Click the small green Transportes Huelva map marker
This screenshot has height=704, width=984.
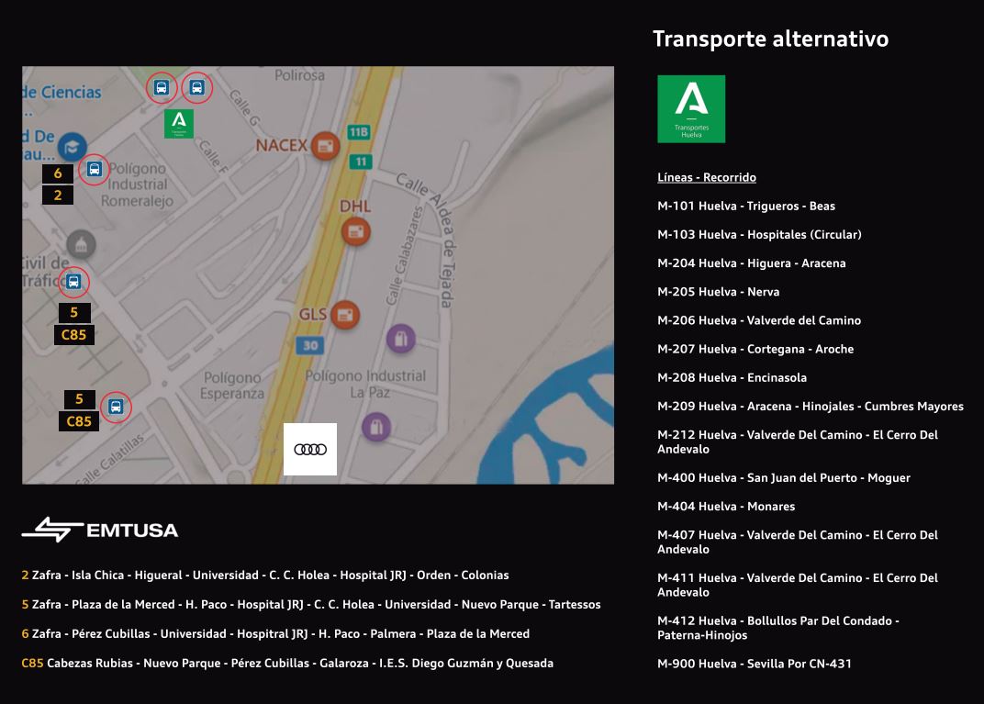click(179, 123)
